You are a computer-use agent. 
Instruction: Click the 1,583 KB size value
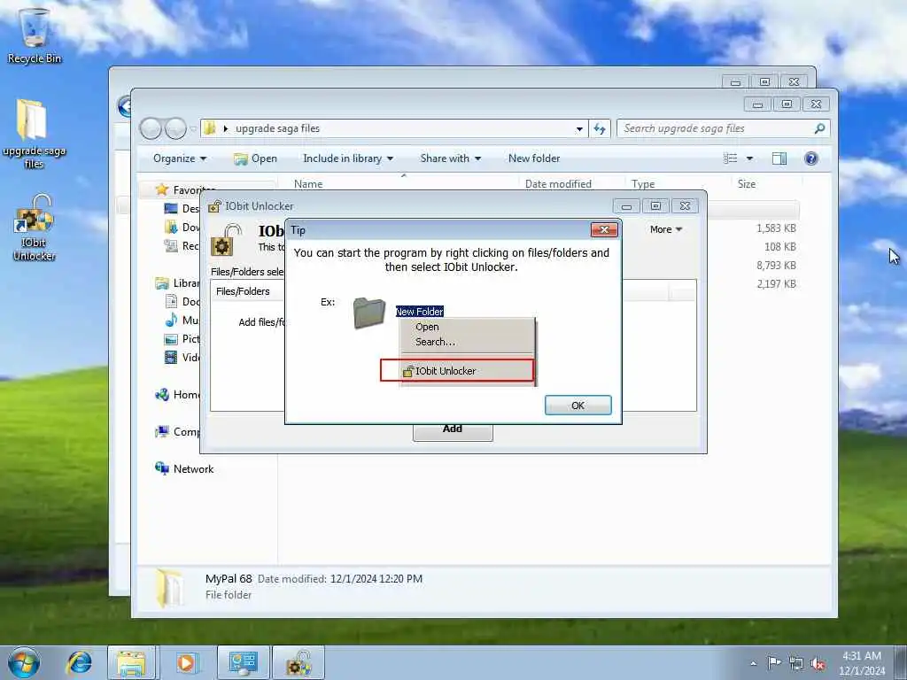tap(776, 228)
